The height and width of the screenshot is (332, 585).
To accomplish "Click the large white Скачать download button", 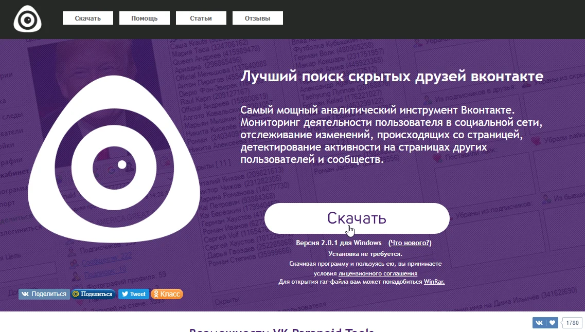I will 357,218.
